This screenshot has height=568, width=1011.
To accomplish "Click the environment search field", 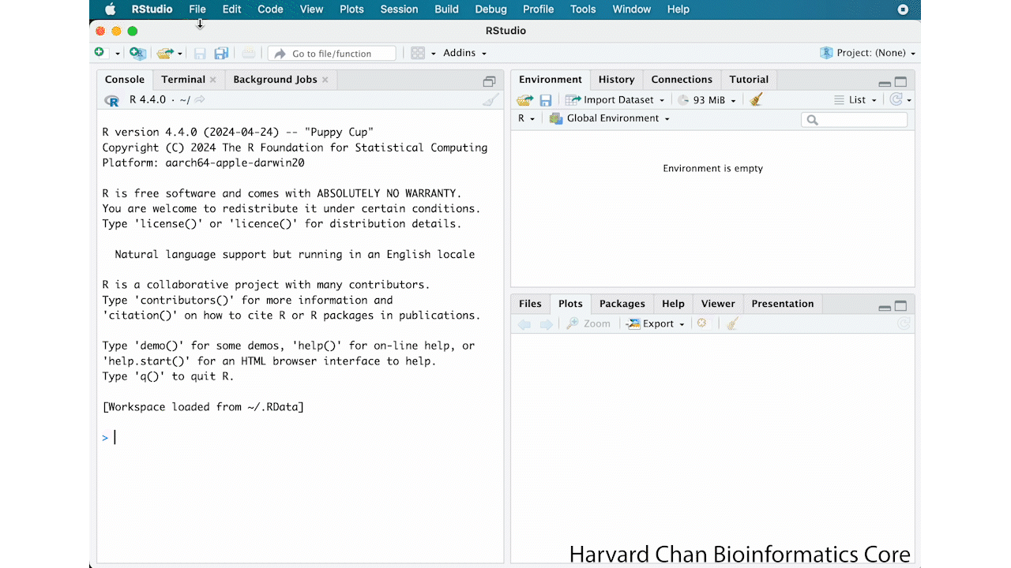I will (x=855, y=120).
